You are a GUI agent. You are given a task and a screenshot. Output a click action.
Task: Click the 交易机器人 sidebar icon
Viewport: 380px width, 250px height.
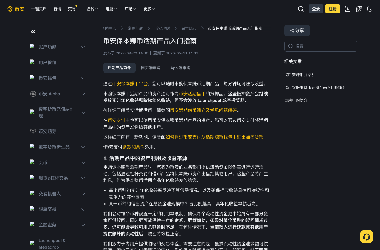(33, 194)
